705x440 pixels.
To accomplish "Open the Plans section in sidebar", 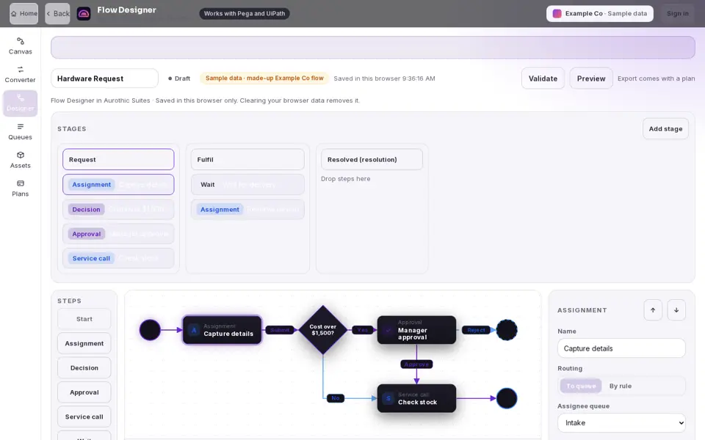I will pos(21,188).
